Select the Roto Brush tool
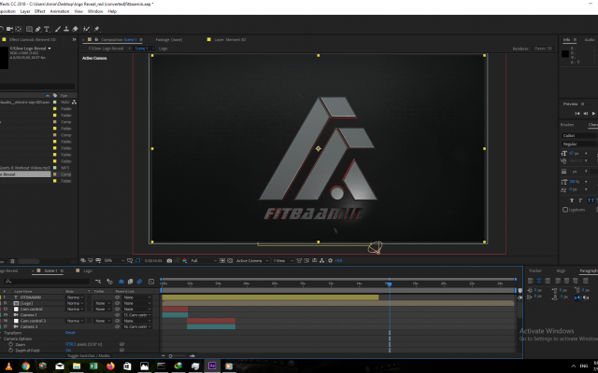Viewport: 598px width, 373px height. [x=87, y=29]
